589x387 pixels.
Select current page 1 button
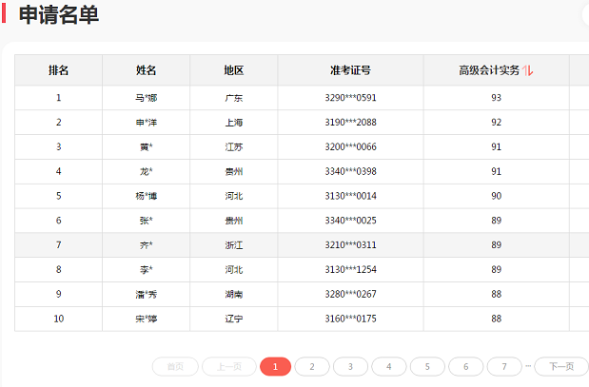coord(275,366)
